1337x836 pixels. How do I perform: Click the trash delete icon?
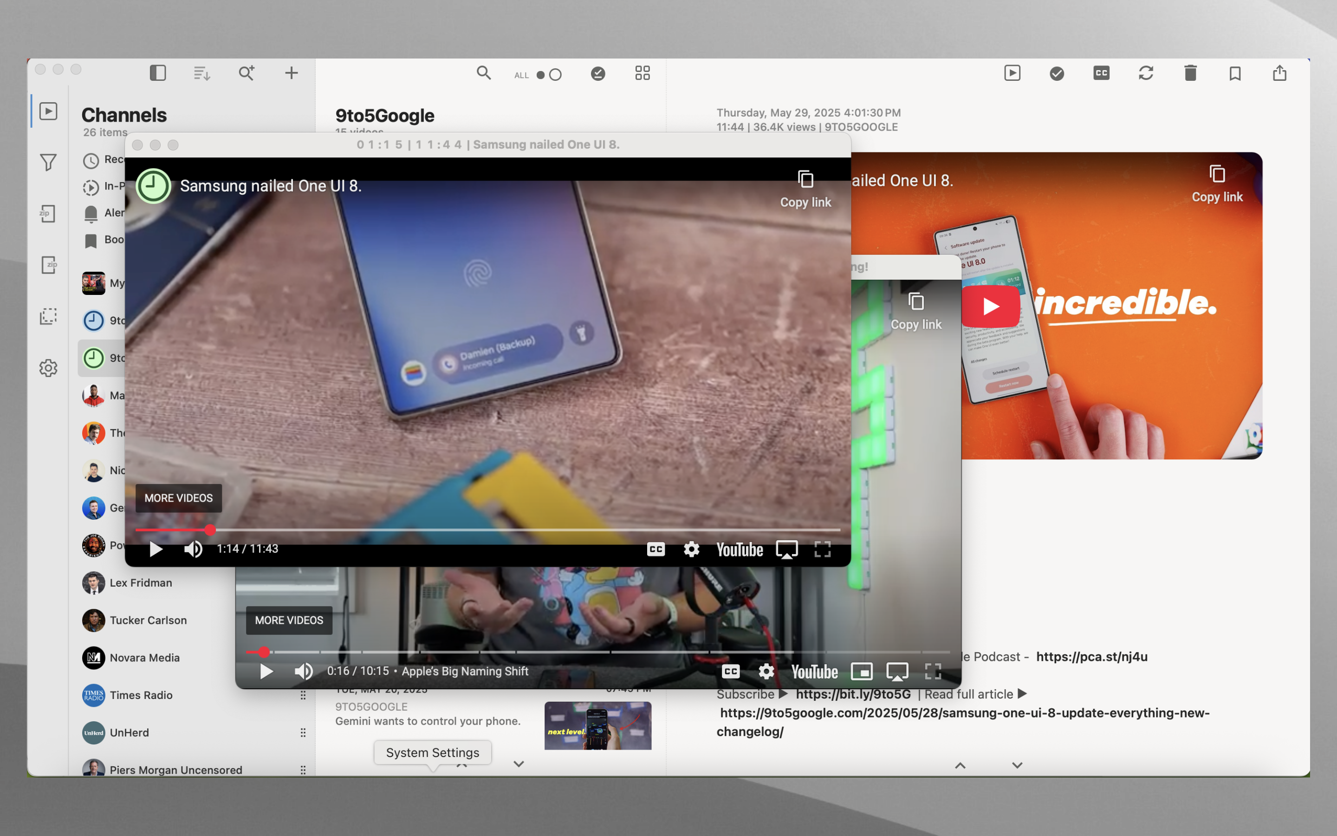coord(1191,73)
